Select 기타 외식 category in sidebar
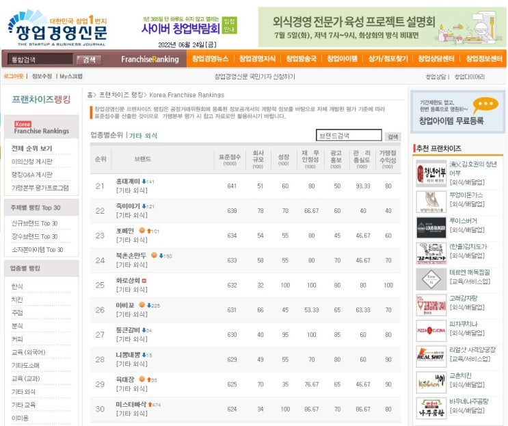Image resolution: width=508 pixels, height=426 pixels. pos(23,392)
